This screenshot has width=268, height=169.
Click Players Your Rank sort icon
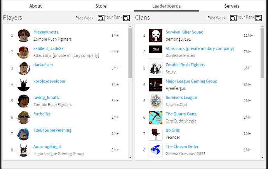(127, 18)
